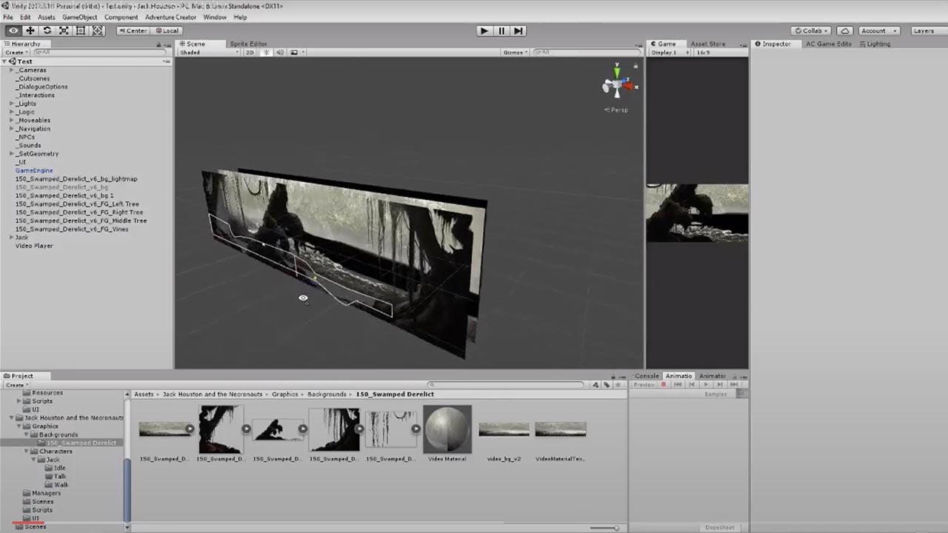Toggle scene audio speaker icon
948x533 pixels.
click(x=280, y=53)
